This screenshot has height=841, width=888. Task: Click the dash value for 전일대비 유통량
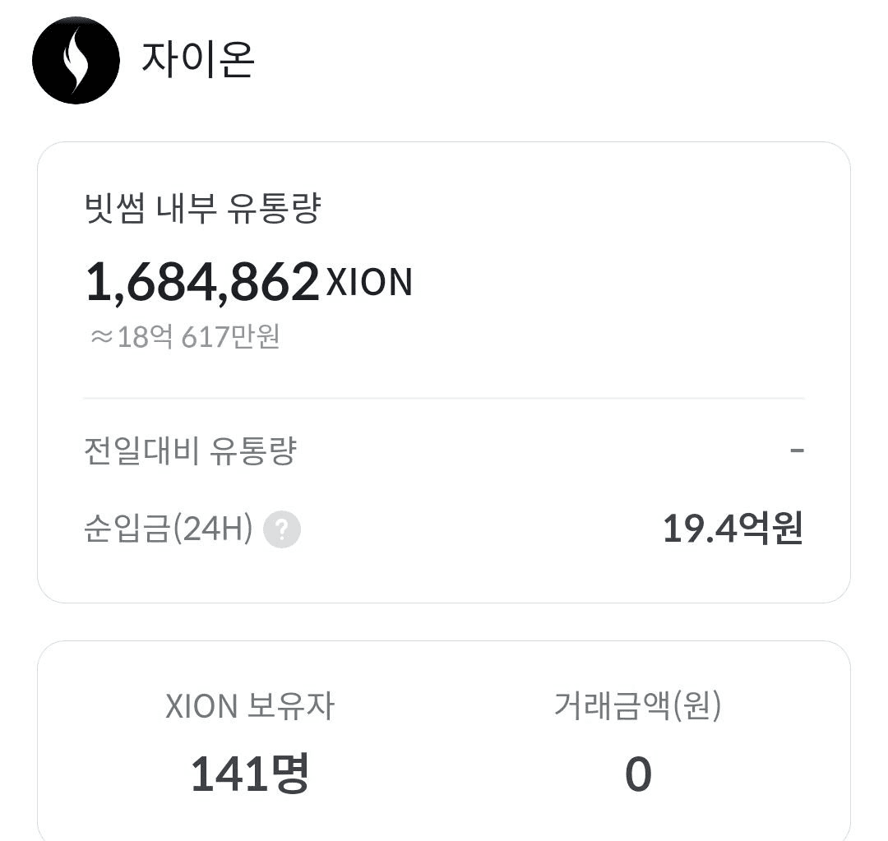click(796, 451)
